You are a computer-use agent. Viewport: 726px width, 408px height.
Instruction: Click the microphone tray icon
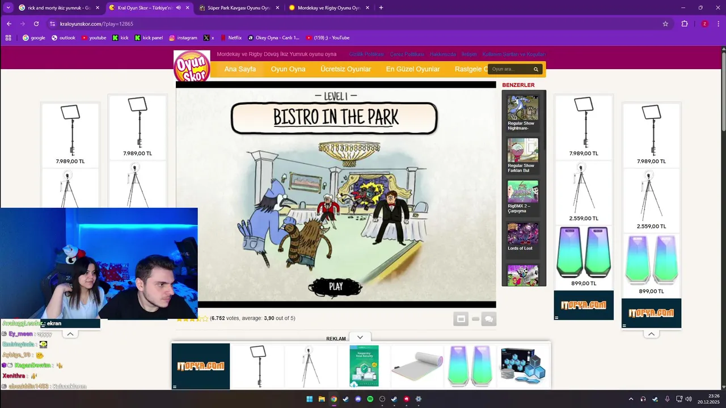pyautogui.click(x=667, y=399)
